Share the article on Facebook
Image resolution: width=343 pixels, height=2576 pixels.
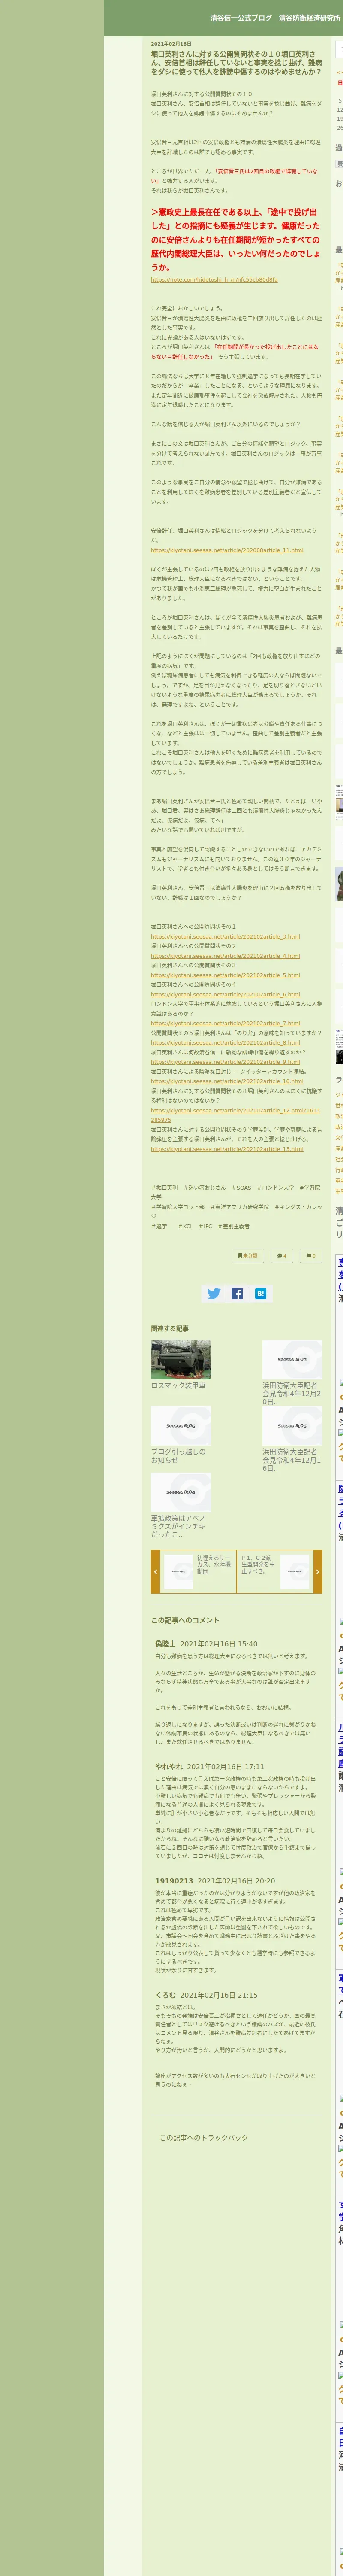tap(237, 1293)
